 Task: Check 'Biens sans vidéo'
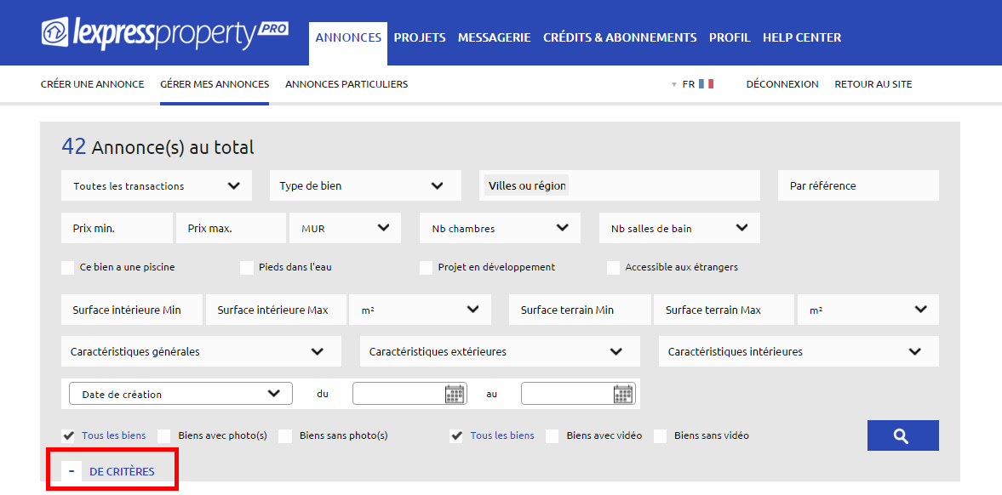pos(661,436)
